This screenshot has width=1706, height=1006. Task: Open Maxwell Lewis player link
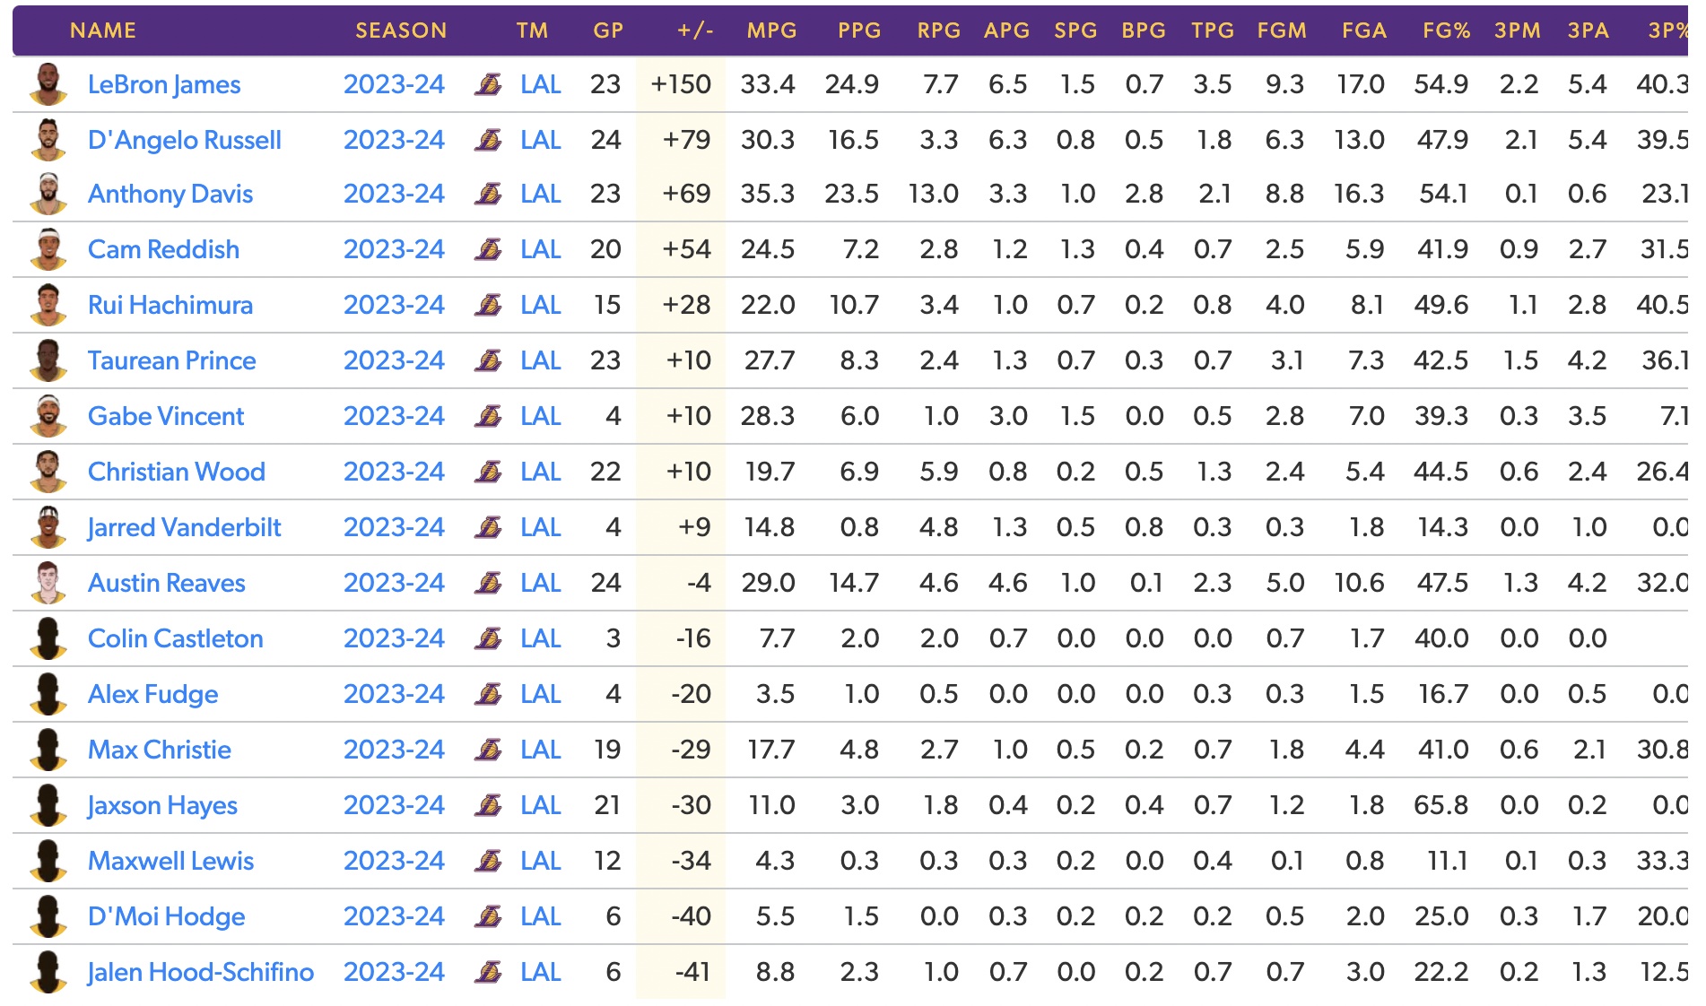pos(171,861)
